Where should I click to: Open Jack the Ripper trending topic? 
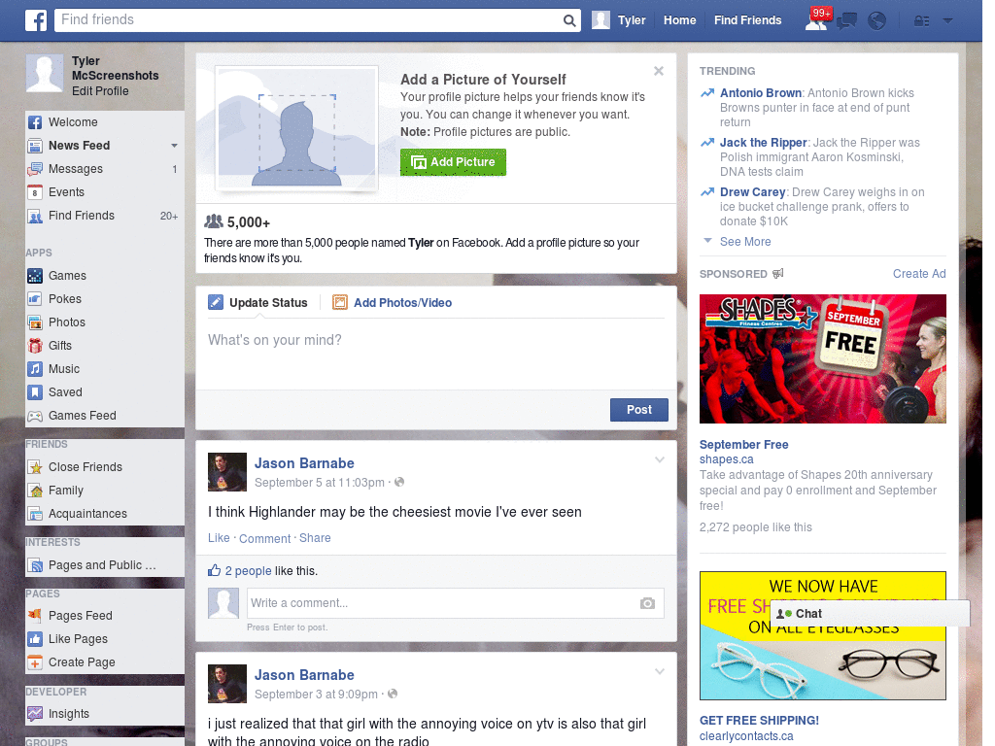tap(764, 143)
